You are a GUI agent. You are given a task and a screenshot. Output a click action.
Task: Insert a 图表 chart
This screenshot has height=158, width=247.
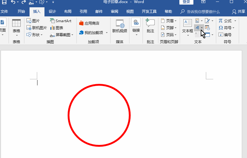[57, 28]
